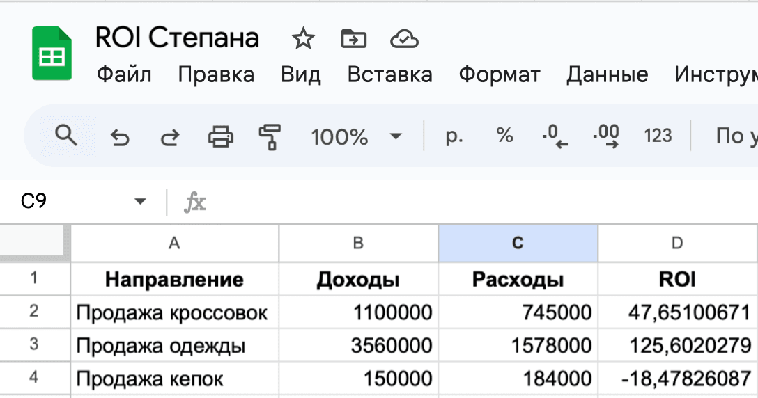Click the move to folder icon

coord(354,39)
